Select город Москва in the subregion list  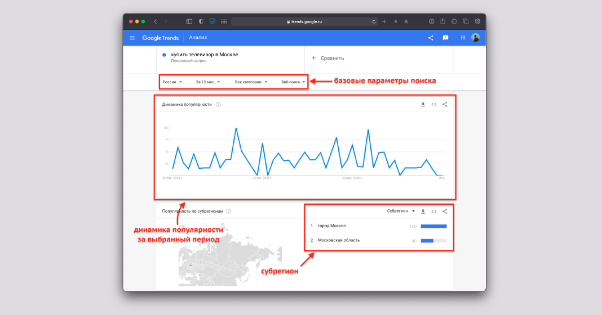pos(332,226)
